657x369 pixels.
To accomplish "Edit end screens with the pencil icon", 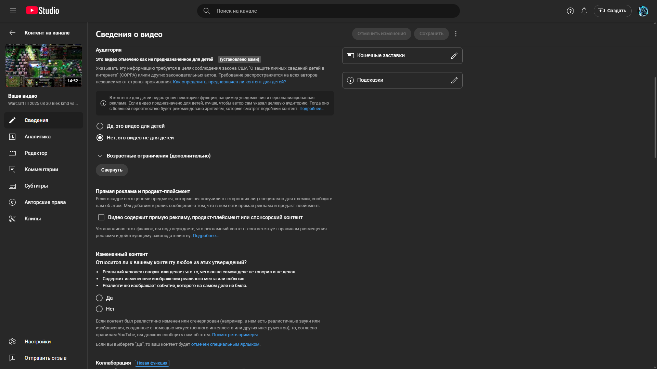I will coord(454,56).
